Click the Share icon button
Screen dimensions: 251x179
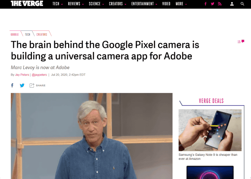coord(38,85)
